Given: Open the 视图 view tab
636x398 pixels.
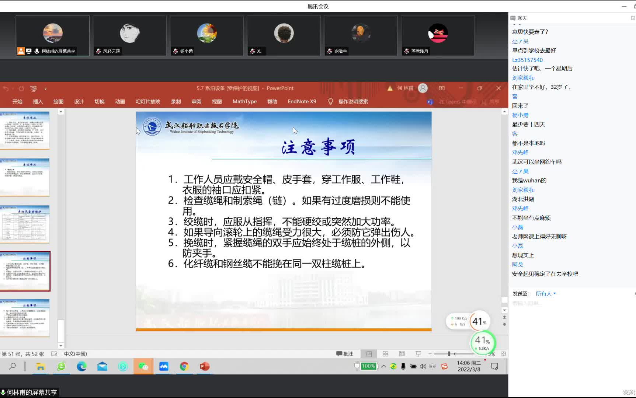Looking at the screenshot, I should (217, 102).
